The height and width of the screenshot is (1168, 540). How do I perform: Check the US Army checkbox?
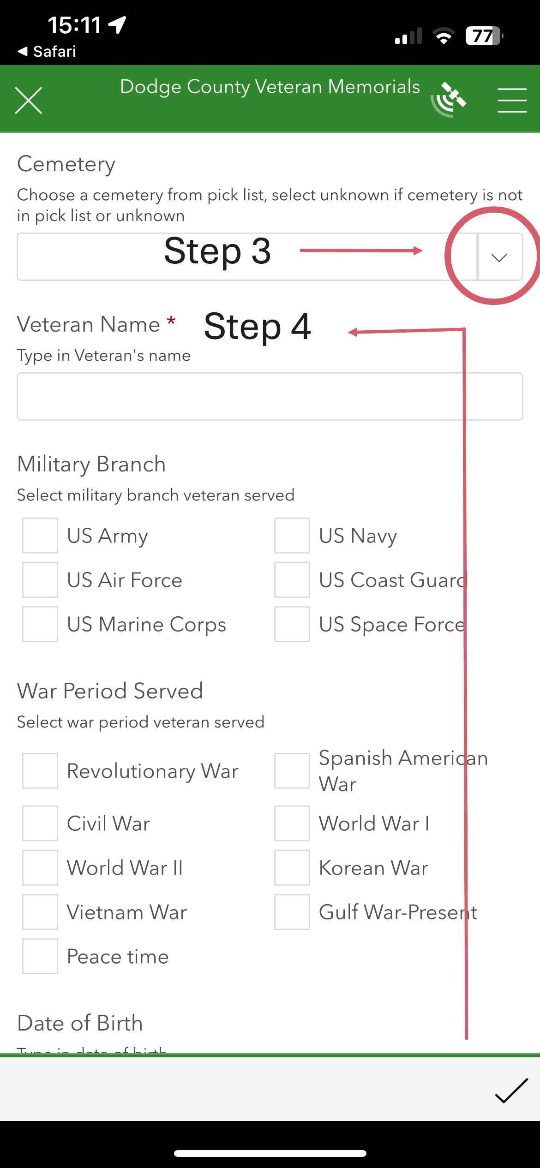(40, 536)
